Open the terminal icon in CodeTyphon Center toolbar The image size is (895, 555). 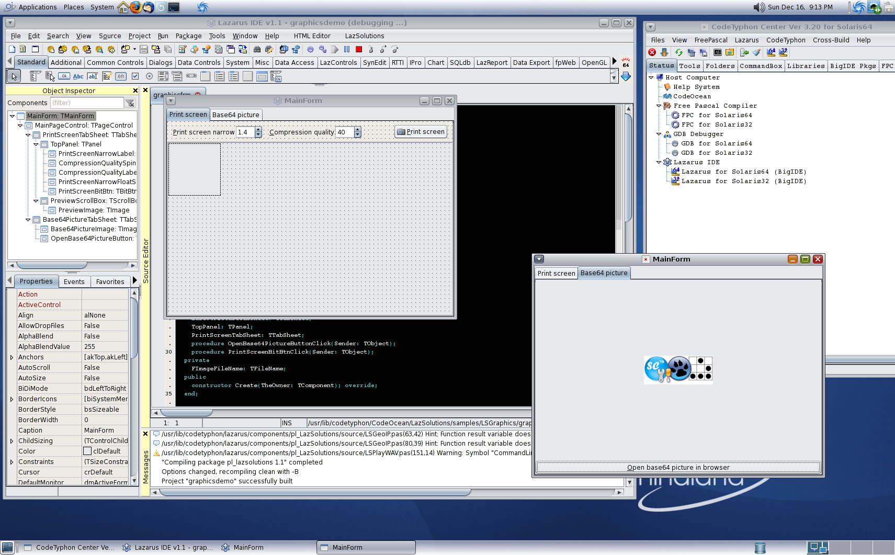pyautogui.click(x=718, y=52)
